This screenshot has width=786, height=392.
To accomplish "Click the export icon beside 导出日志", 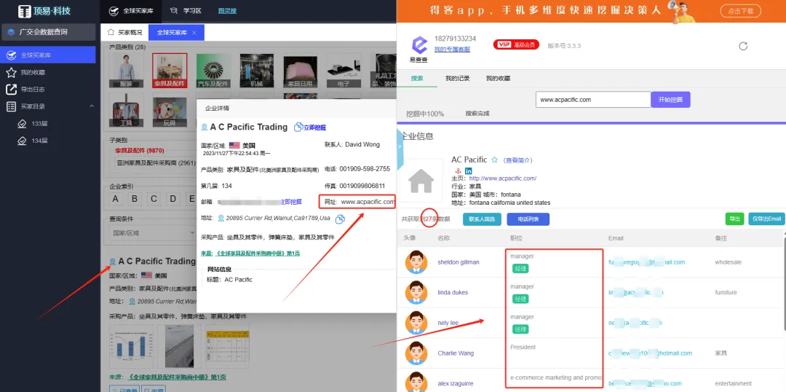I will 11,90.
